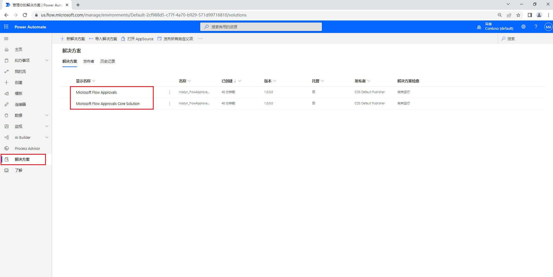Open the MA account avatar
Image resolution: width=553 pixels, height=277 pixels.
(548, 27)
